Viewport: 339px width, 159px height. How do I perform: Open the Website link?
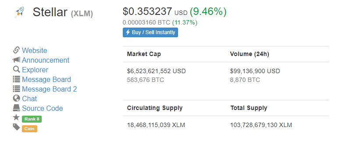pyautogui.click(x=34, y=50)
